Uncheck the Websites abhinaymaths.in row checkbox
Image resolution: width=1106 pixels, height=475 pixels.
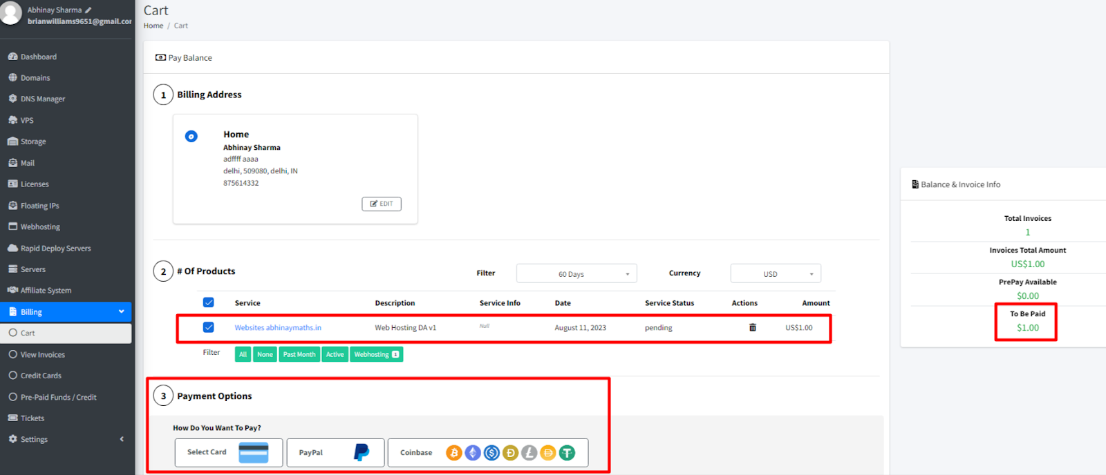208,327
